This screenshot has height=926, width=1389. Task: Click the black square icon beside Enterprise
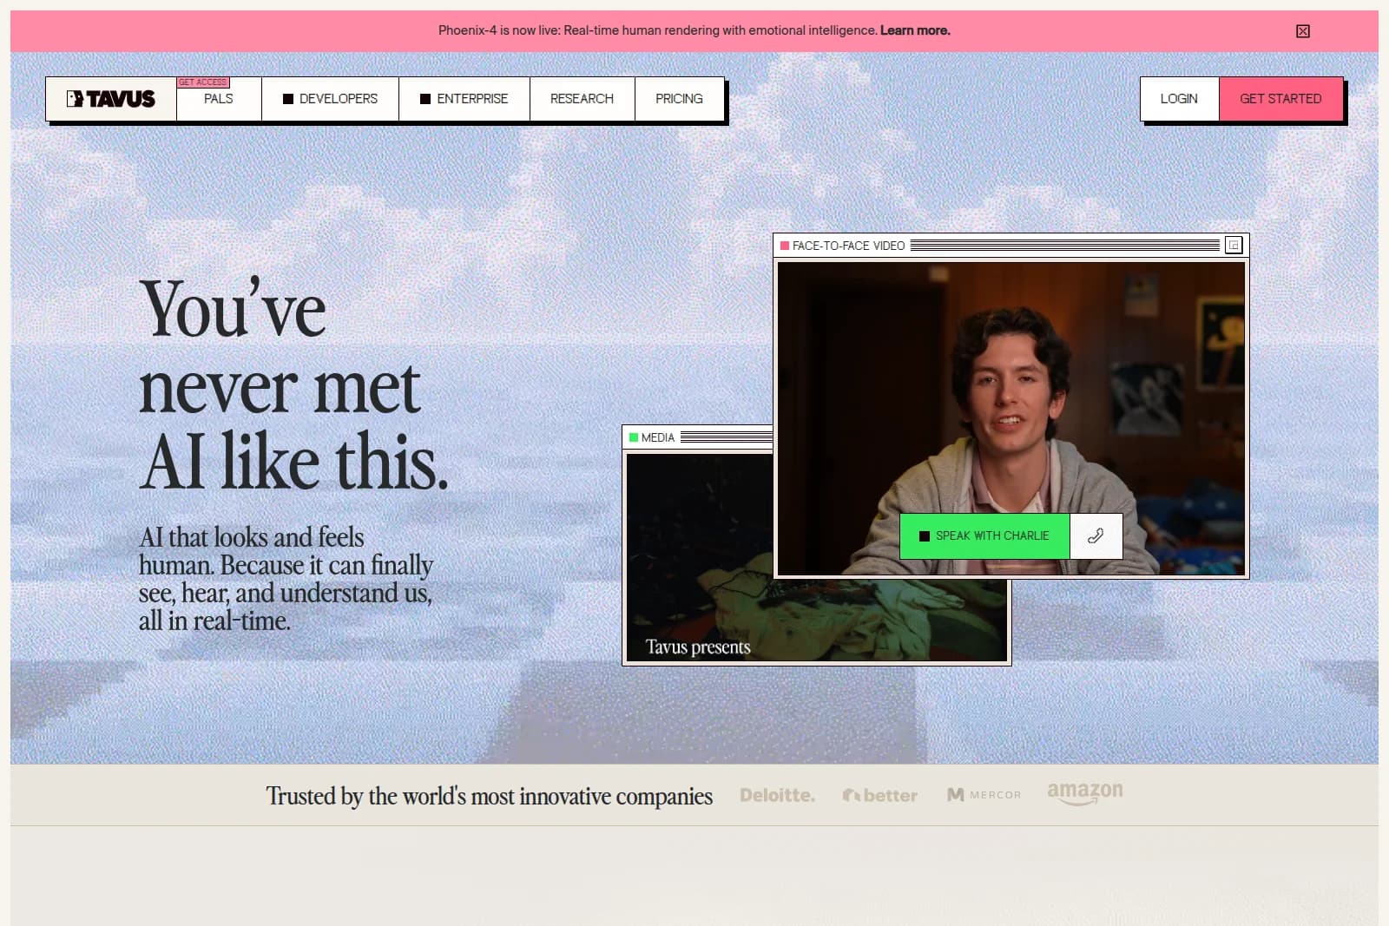tap(425, 98)
